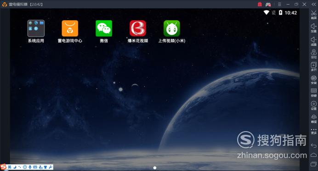The image size is (318, 171).
Task: Open Sogou emoji face panel
Action: click(25, 167)
